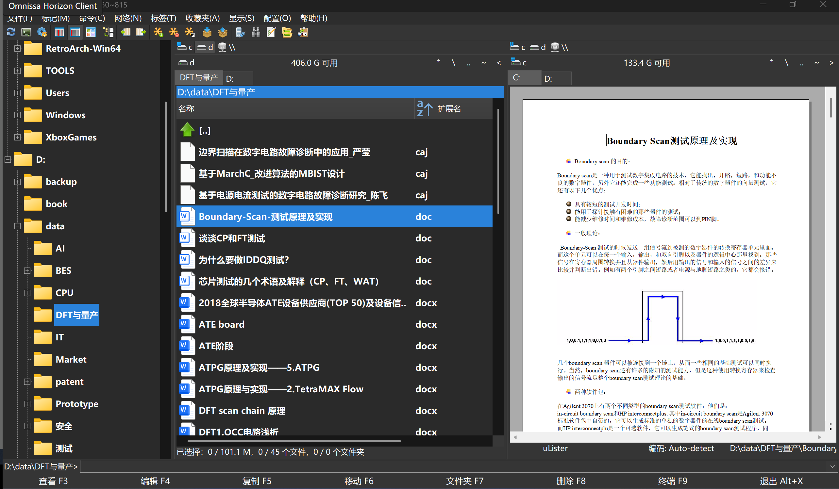This screenshot has width=839, height=489.
Task: Toggle flat view of files
Action: pos(108,32)
